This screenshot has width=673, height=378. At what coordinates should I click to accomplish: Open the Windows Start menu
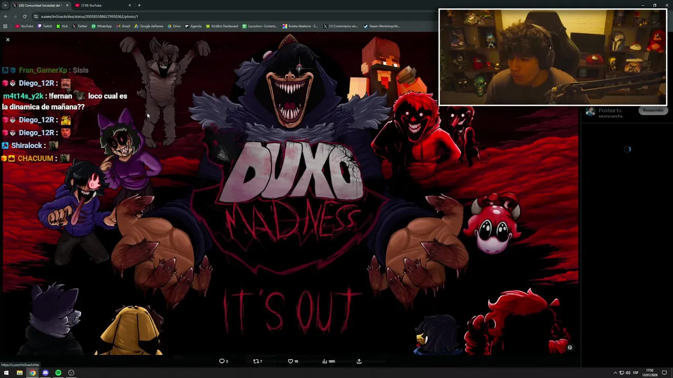(x=6, y=373)
